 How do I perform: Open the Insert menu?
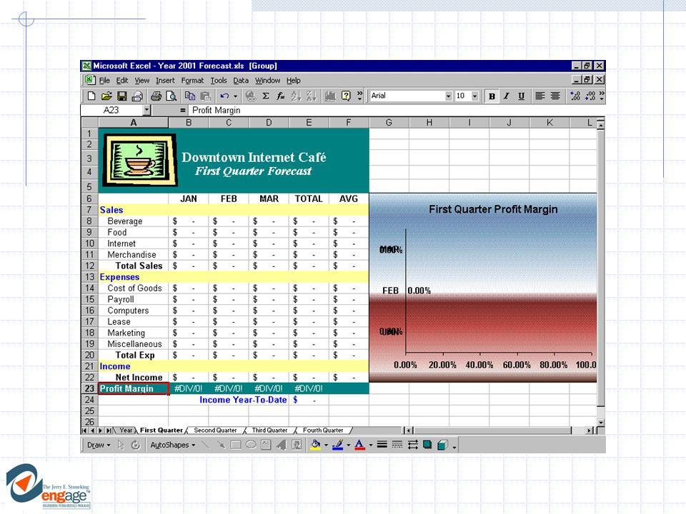165,81
